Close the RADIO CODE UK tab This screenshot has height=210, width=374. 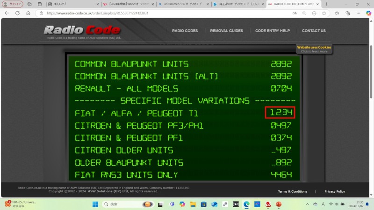point(317,4)
